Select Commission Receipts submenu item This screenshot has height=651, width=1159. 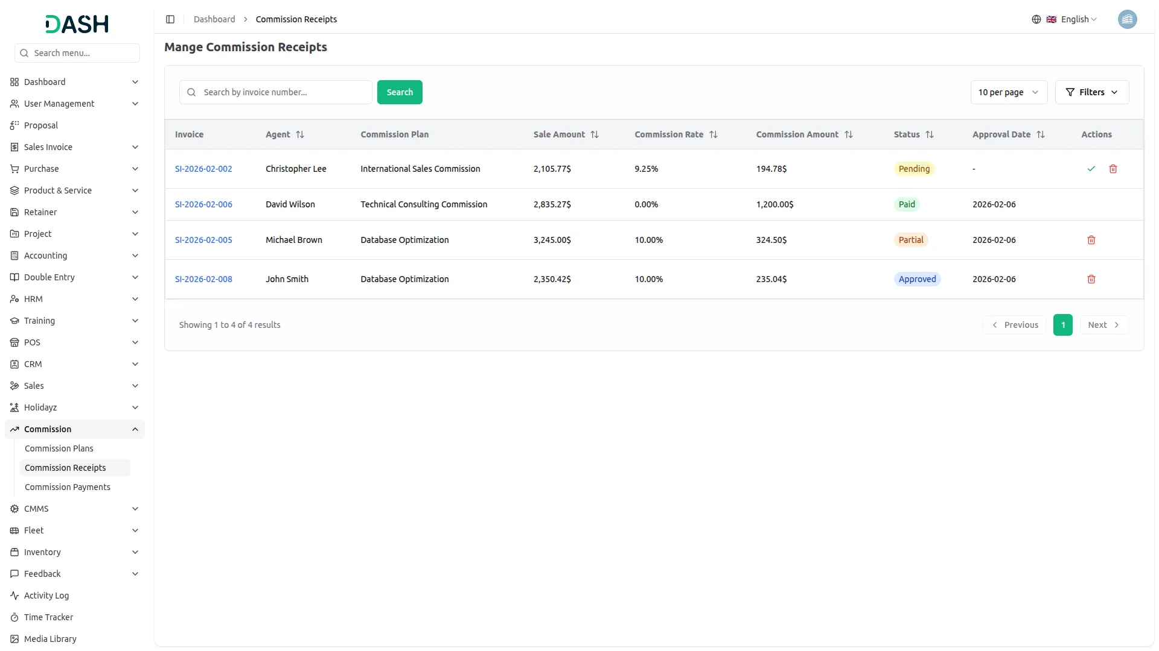[x=75, y=468]
